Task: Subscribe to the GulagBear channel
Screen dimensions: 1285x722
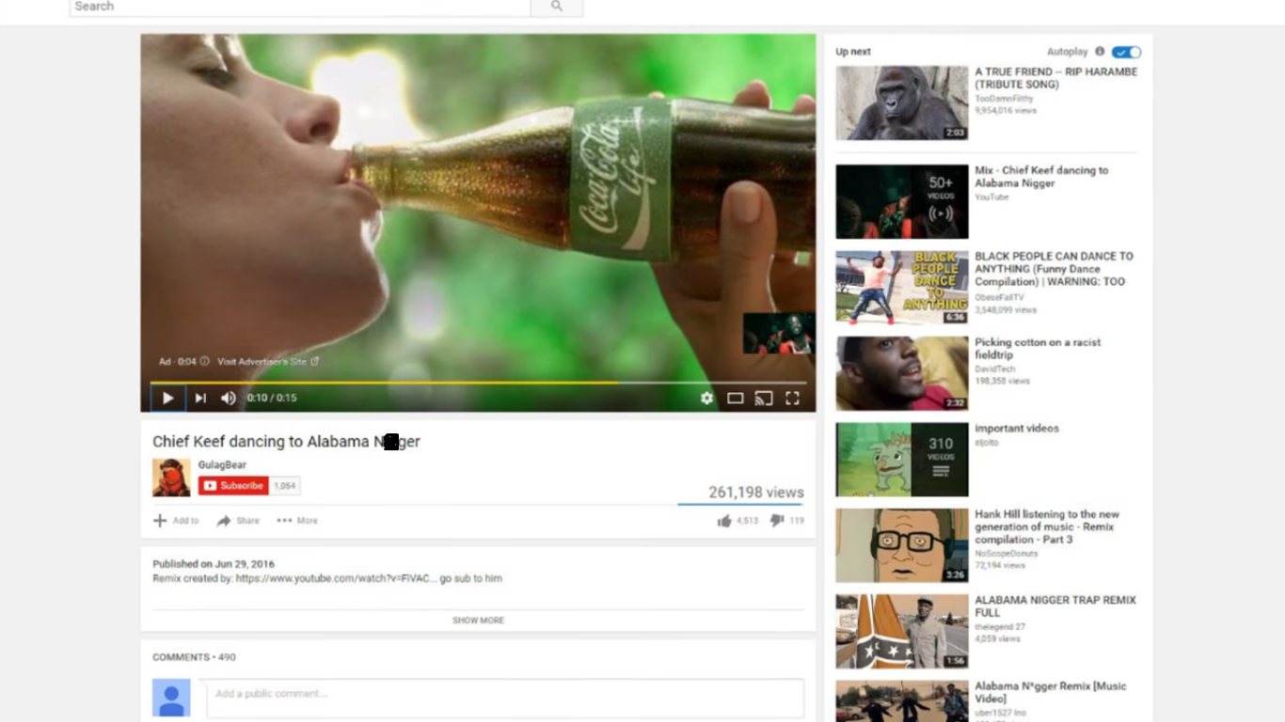Action: pos(233,486)
